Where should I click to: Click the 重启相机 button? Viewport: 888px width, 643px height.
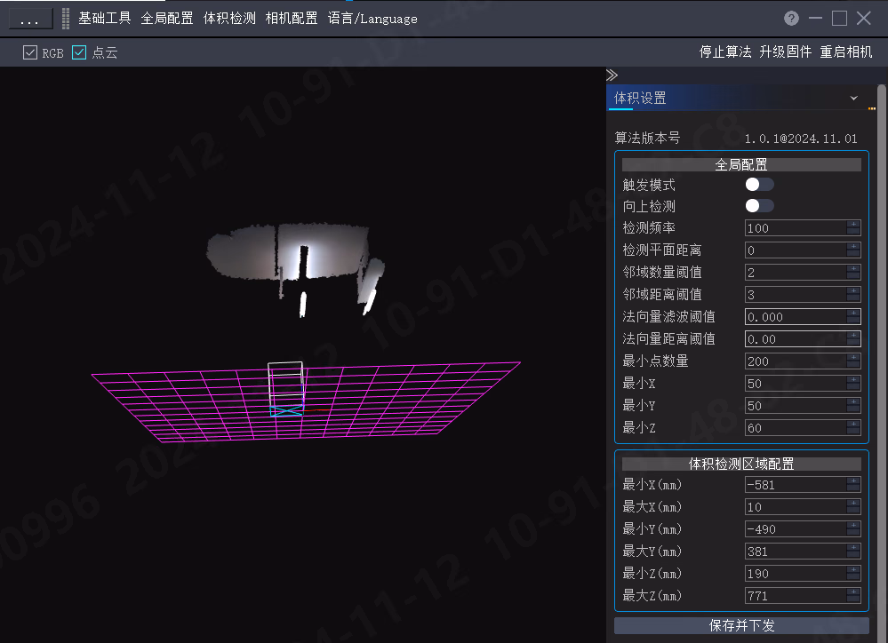[846, 52]
